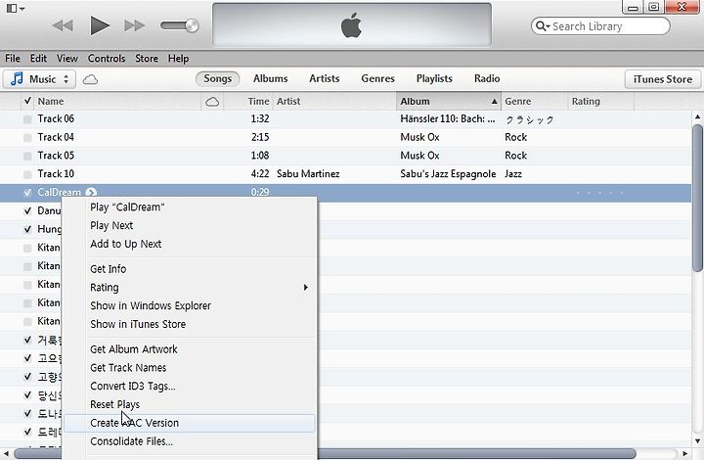This screenshot has width=704, height=460.
Task: Open the sidebar toggle menu icon
Action: click(16, 8)
